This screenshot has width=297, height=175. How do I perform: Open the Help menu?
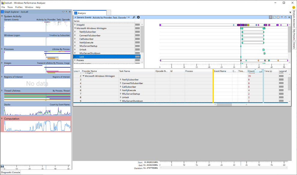38,7
